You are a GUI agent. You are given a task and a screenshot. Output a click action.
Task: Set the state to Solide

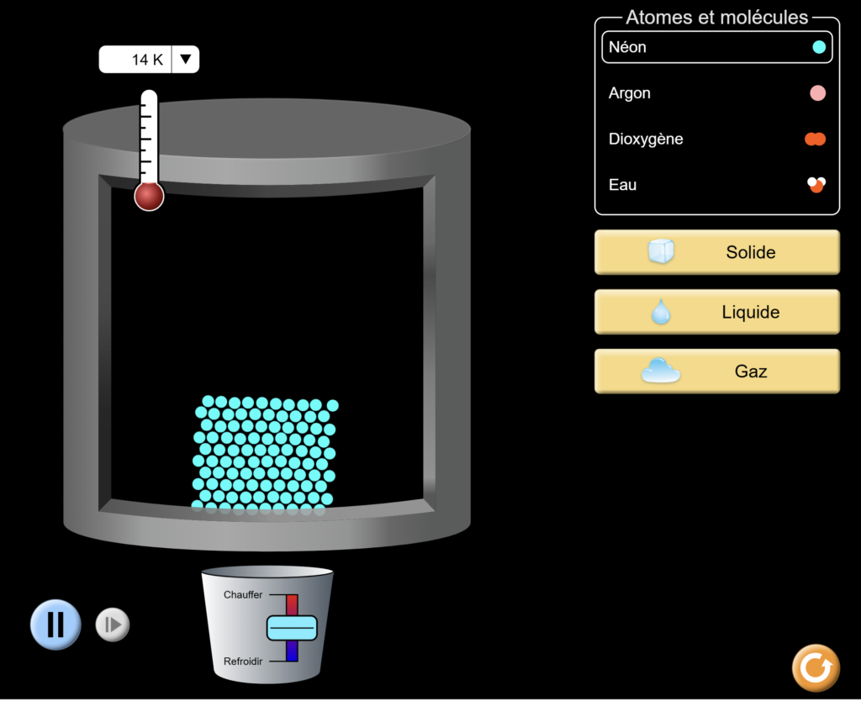click(x=717, y=252)
